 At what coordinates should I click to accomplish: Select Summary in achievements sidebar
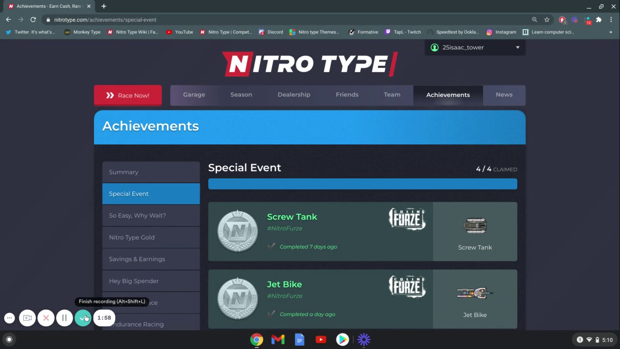coord(151,172)
